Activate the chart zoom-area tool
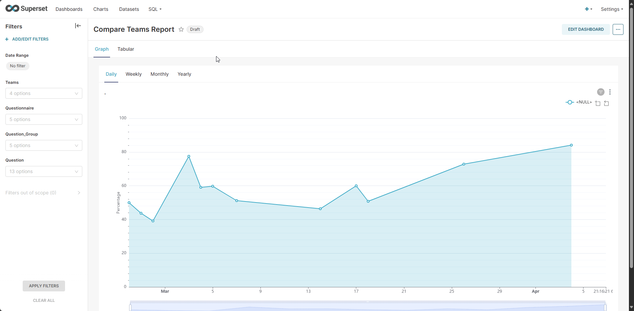This screenshot has height=311, width=634. click(598, 103)
